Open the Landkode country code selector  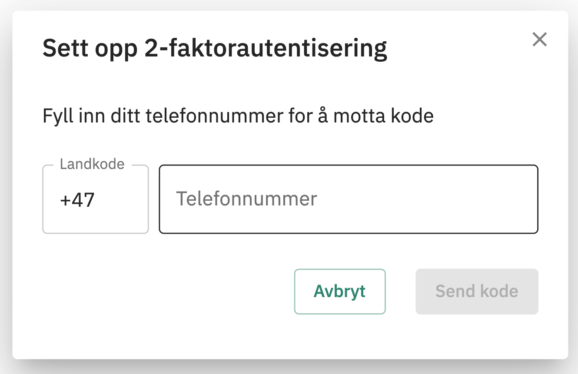(95, 199)
